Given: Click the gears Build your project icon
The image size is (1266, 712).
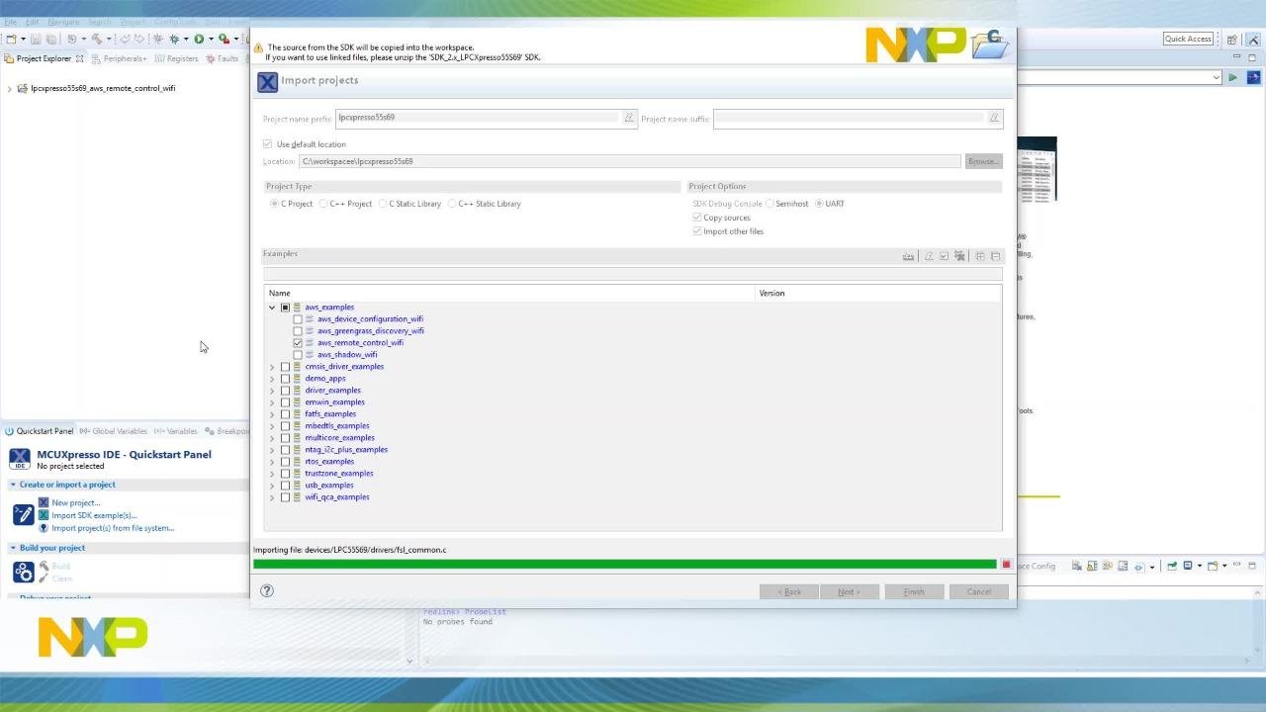Looking at the screenshot, I should [x=23, y=572].
